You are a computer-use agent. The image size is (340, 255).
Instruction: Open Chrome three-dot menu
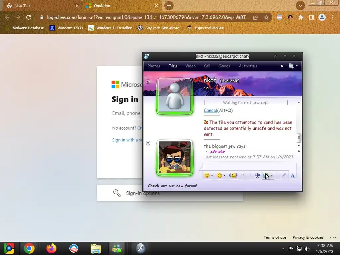click(333, 17)
